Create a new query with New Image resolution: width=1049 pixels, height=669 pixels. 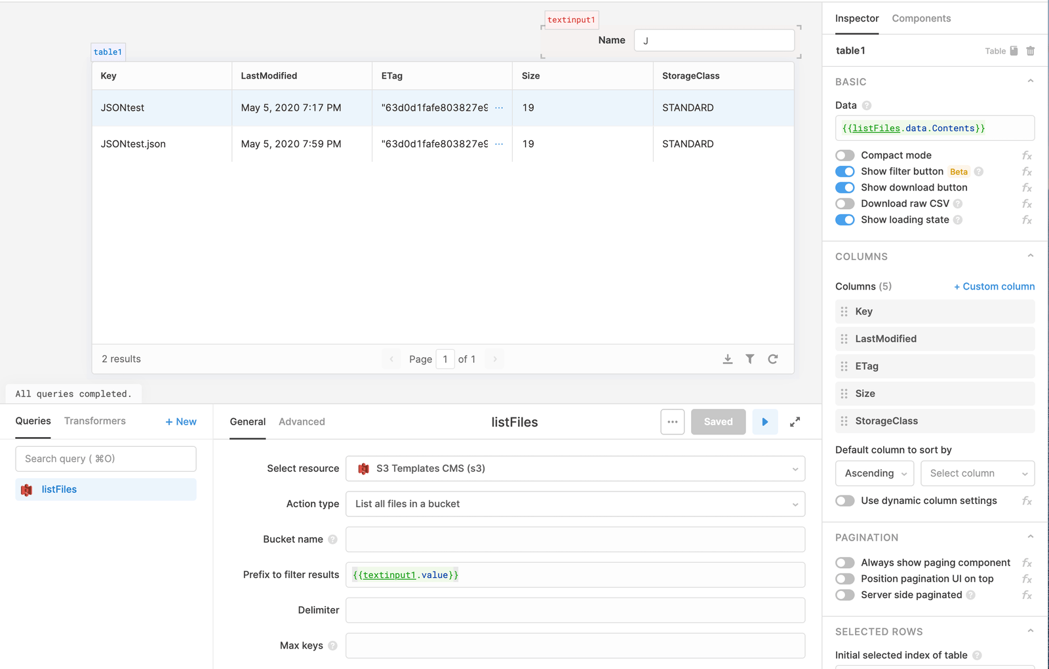coord(180,421)
